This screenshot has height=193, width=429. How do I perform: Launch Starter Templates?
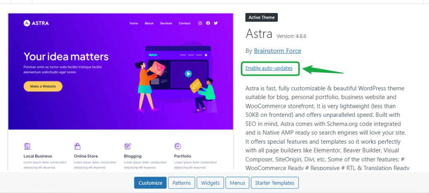point(274,183)
